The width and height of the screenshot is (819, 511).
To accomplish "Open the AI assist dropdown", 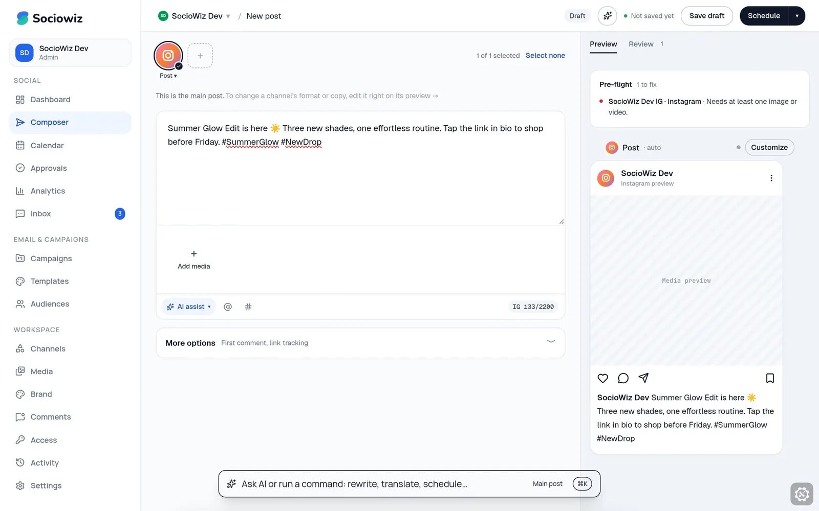I will (x=189, y=307).
